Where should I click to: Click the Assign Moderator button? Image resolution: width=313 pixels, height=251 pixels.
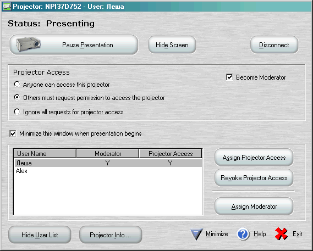click(254, 207)
